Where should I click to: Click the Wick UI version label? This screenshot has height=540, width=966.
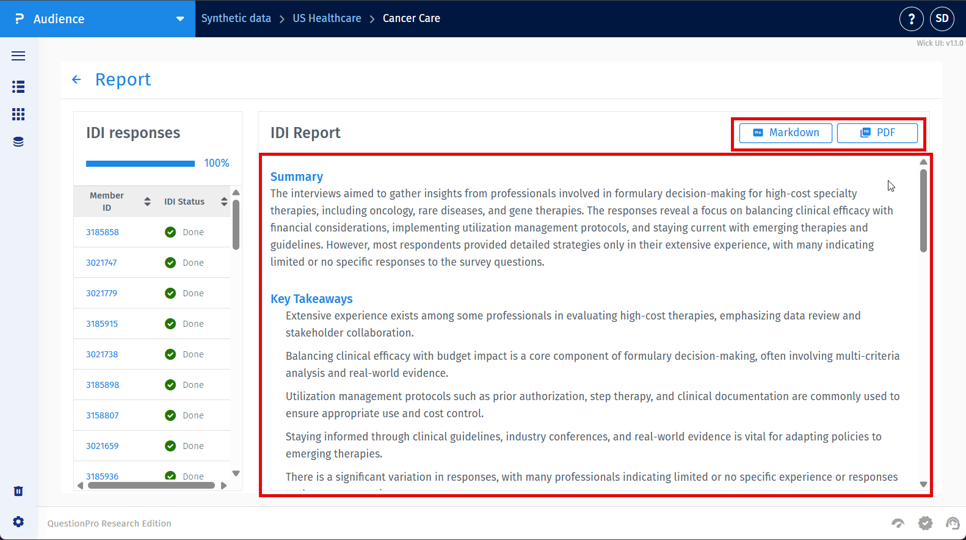click(x=940, y=43)
